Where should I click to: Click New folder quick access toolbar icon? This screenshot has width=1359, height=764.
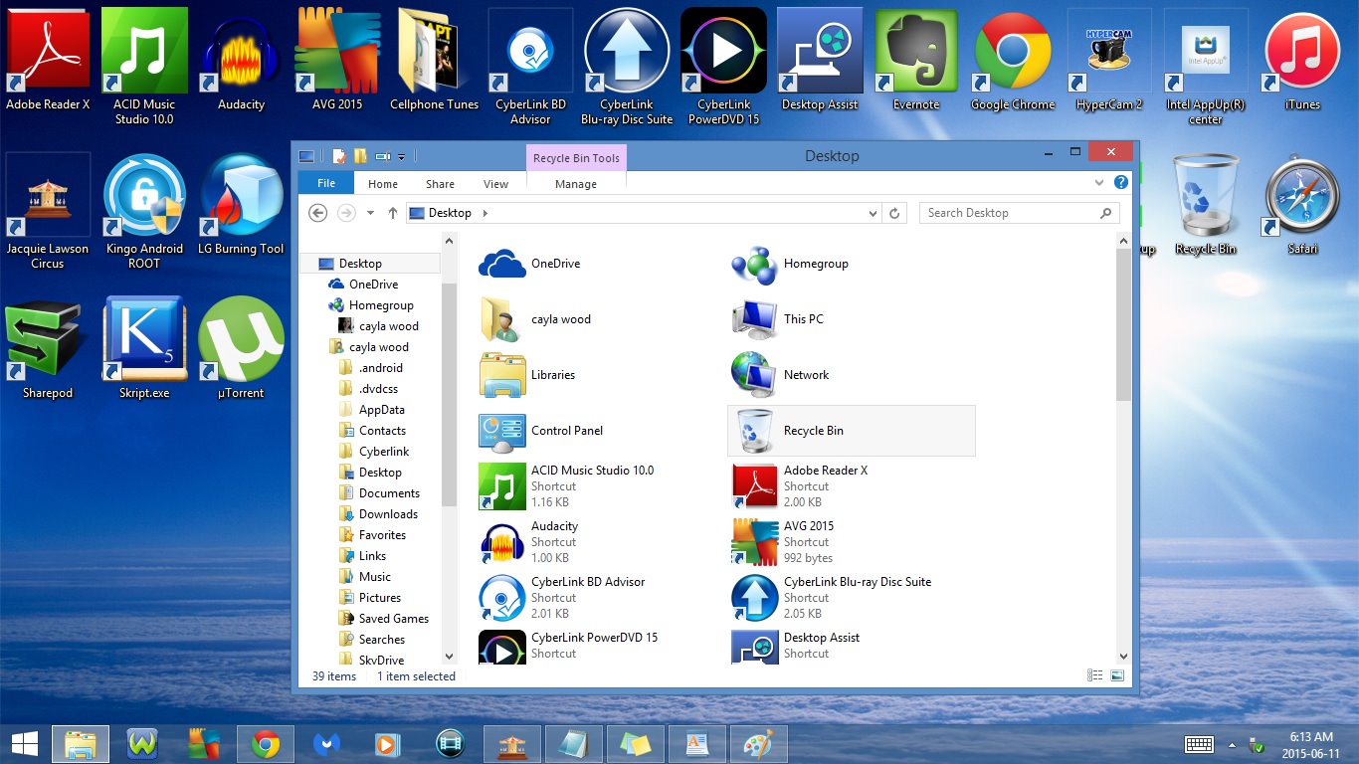360,156
